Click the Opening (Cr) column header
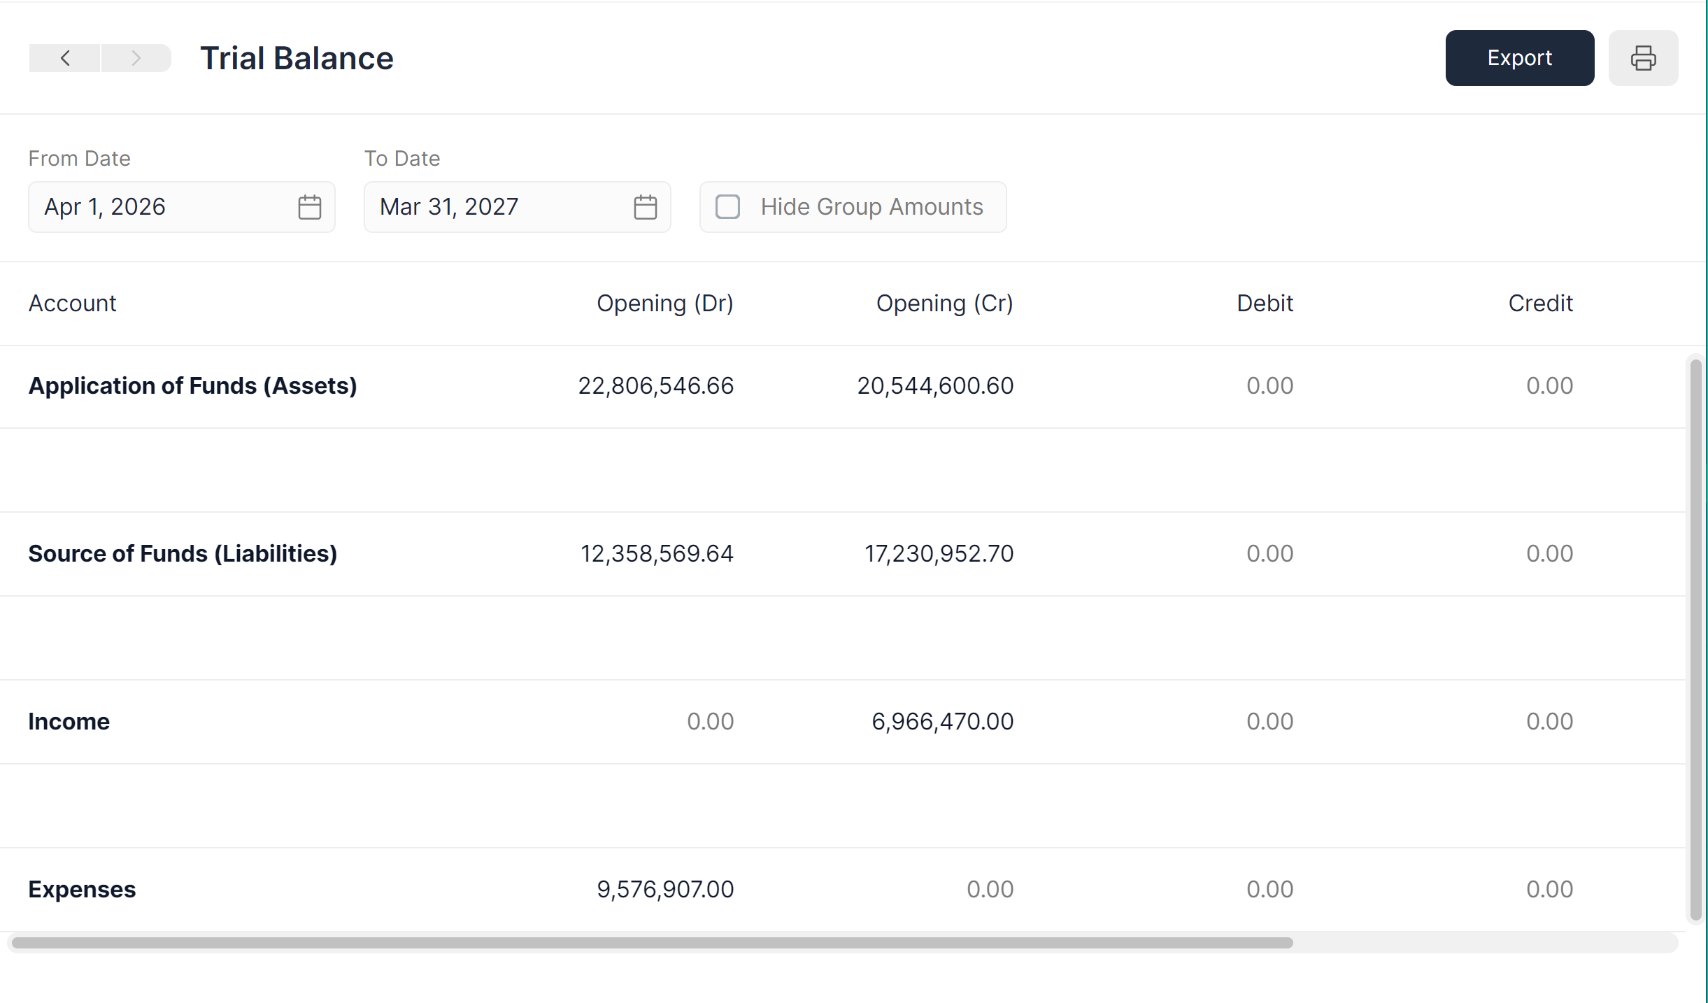The image size is (1708, 1003). tap(944, 303)
